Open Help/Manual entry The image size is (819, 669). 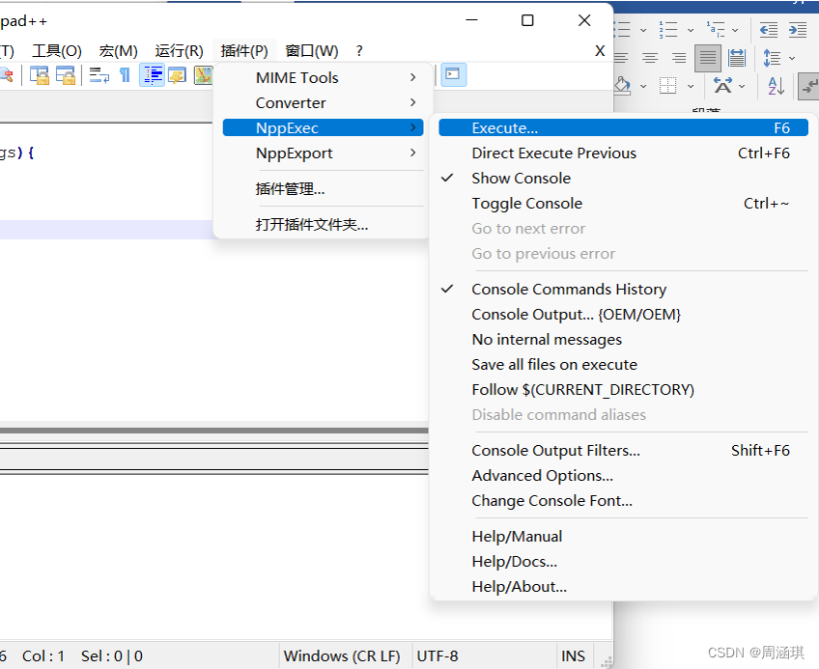(623, 536)
